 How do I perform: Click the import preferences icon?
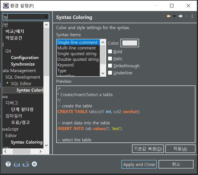(x=17, y=164)
